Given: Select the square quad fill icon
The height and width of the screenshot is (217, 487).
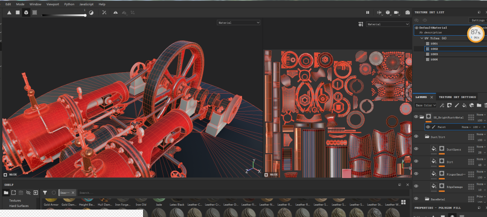Looking at the screenshot, I should tap(18, 13).
